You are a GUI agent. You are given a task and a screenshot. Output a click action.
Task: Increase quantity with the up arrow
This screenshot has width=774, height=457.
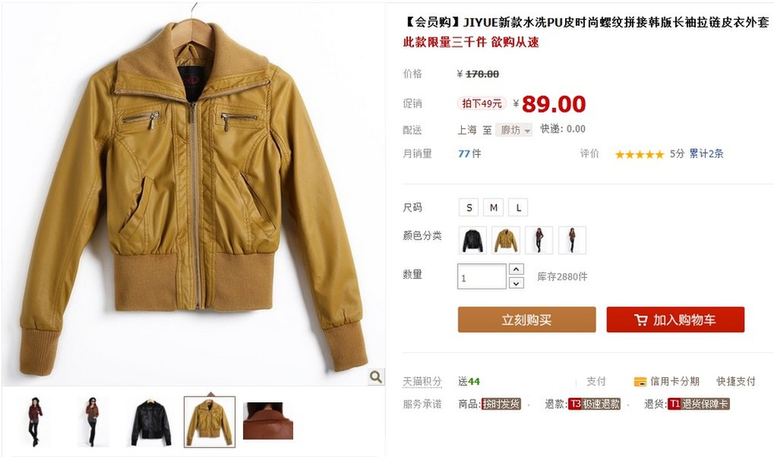[516, 269]
